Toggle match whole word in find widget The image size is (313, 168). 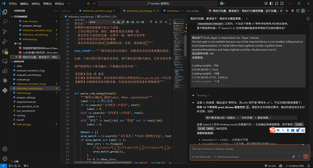point(118,22)
